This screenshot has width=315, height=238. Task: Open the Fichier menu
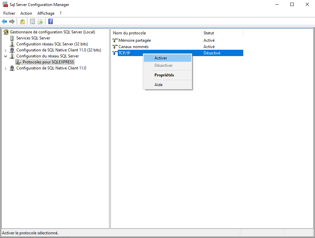pos(9,13)
